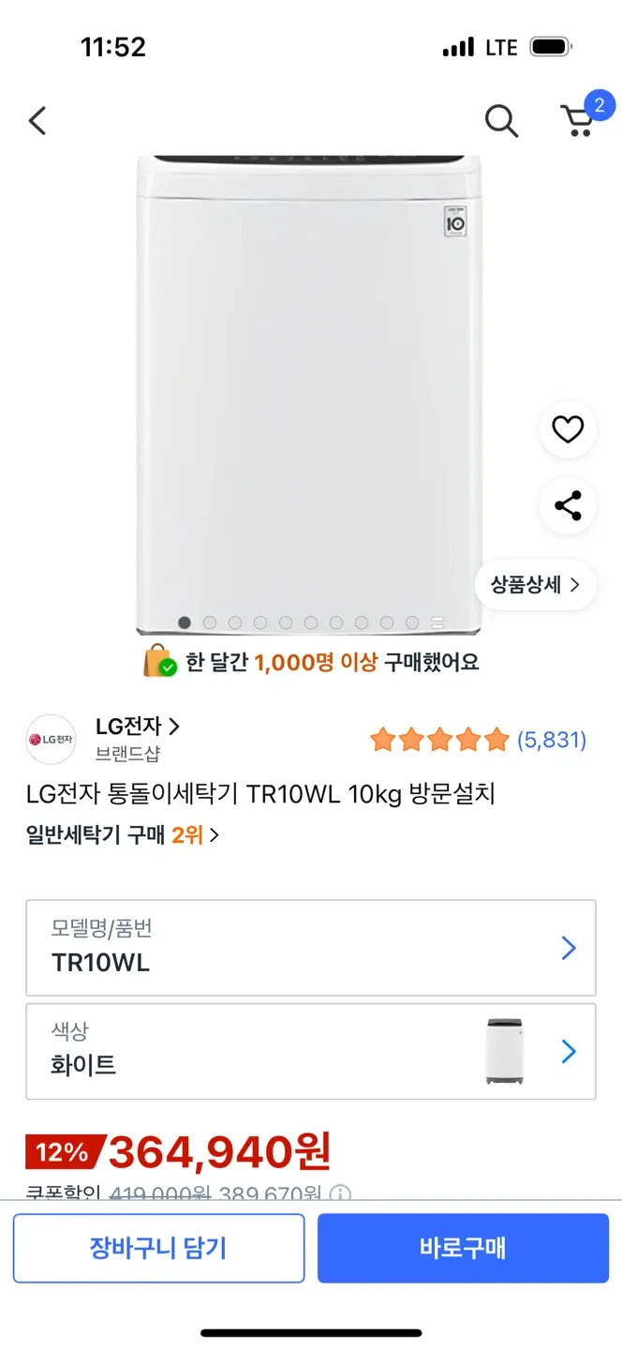Screen dimensions: 622x1350
Task: Tap the white washer color thumbnail
Action: click(x=505, y=1051)
